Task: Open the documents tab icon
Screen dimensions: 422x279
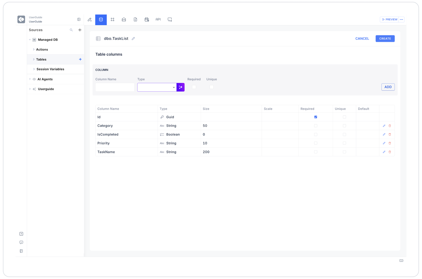Action: pyautogui.click(x=135, y=20)
